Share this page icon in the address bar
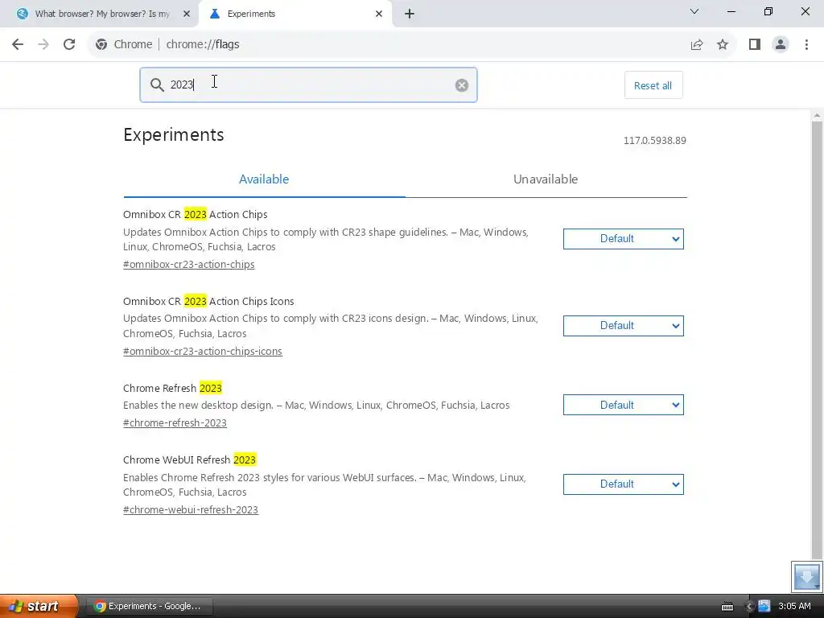Image resolution: width=824 pixels, height=618 pixels. (x=697, y=45)
